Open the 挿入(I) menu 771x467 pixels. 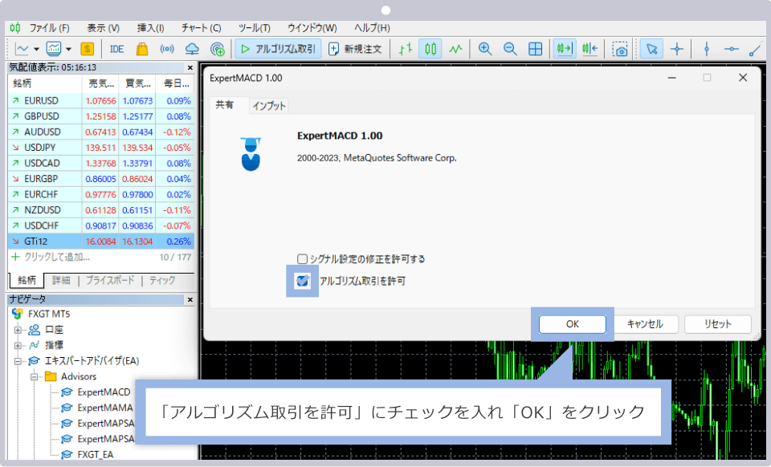[x=150, y=28]
